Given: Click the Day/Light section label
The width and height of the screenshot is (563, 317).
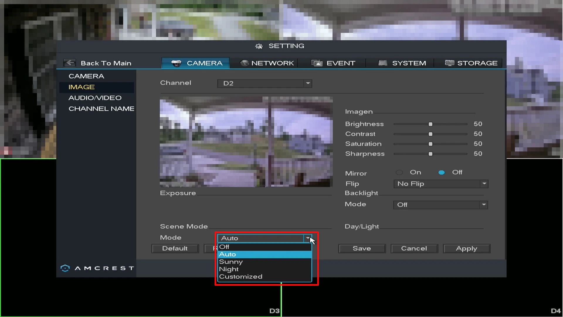Looking at the screenshot, I should 362,227.
